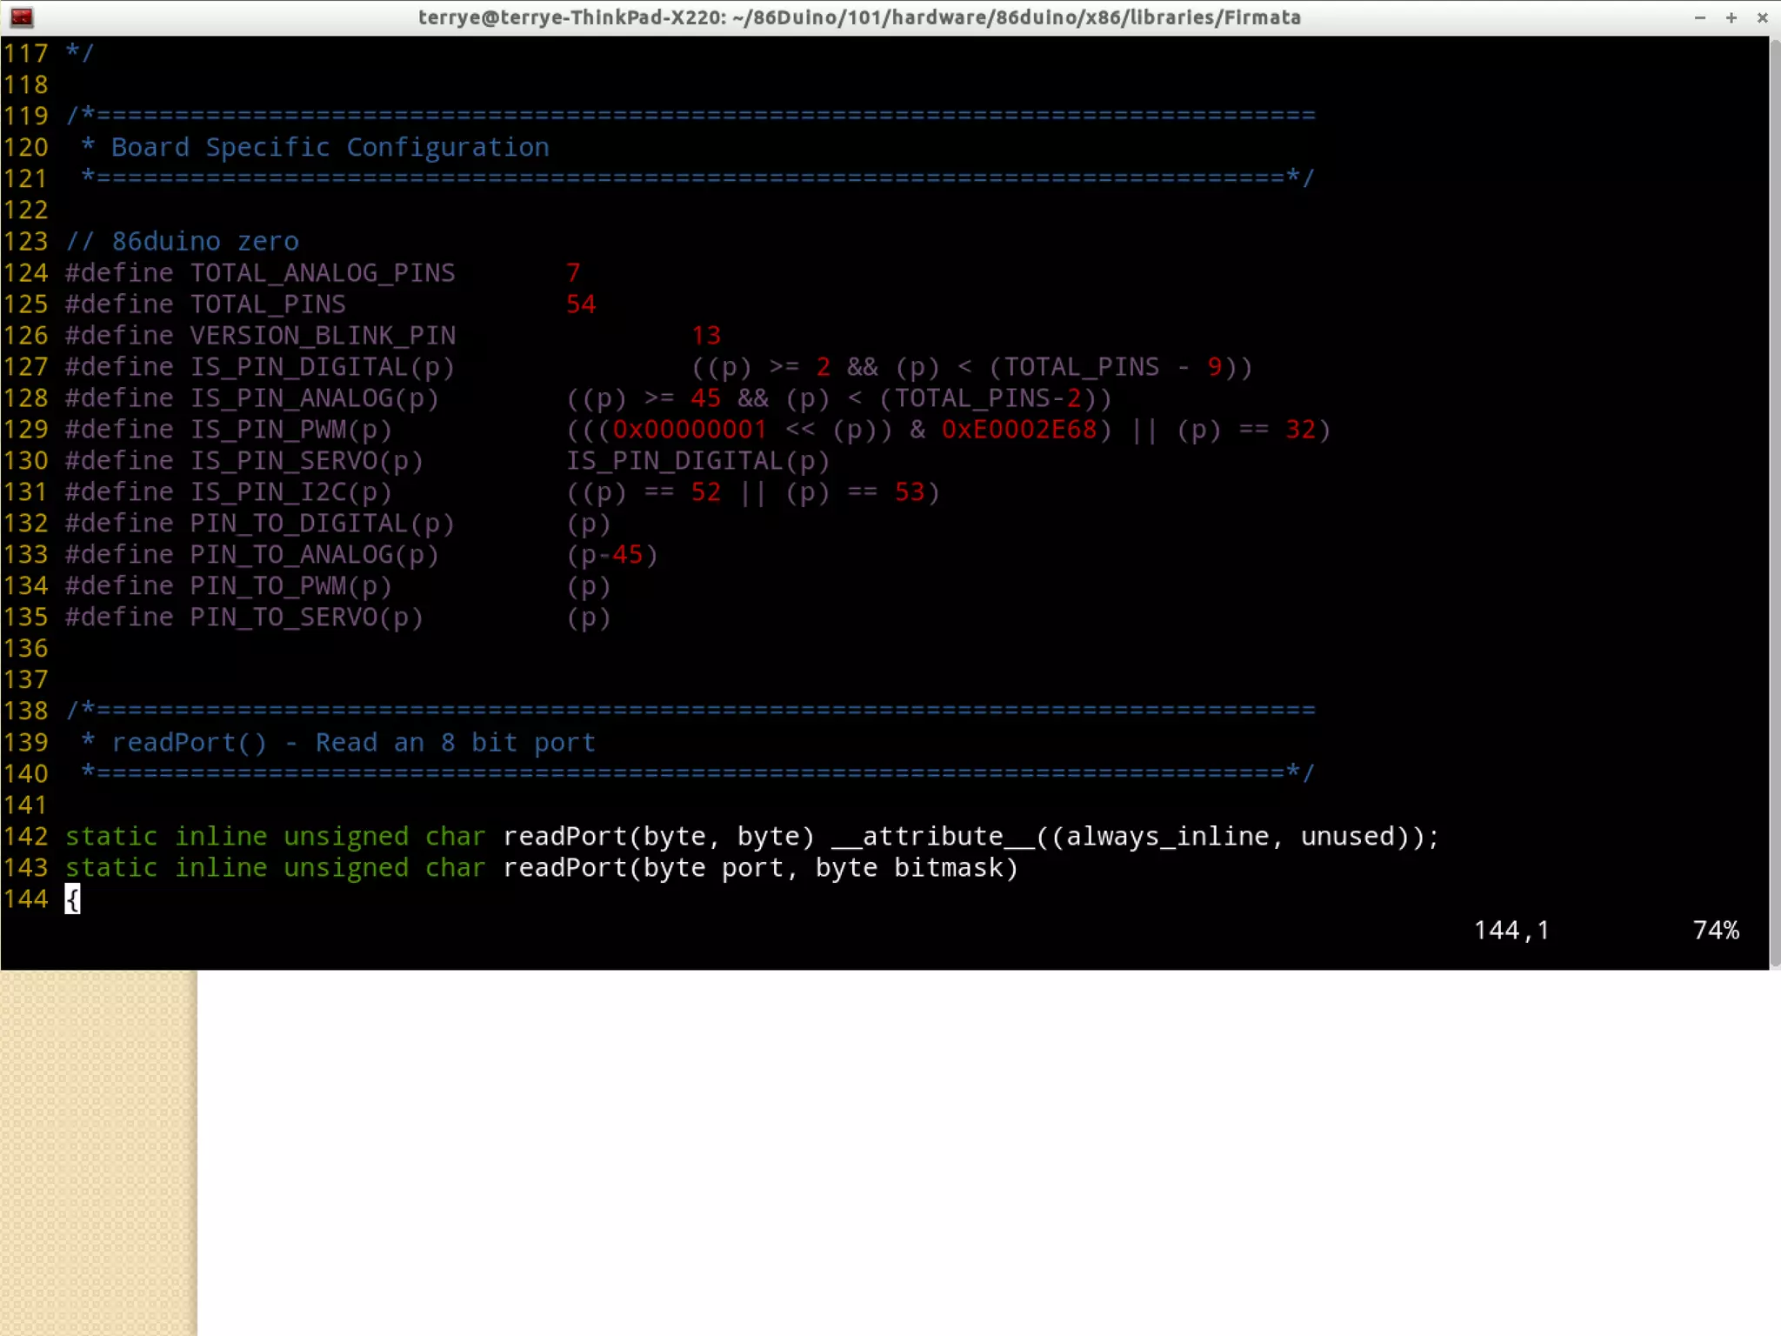The image size is (1781, 1336).
Task: Click the 86duino zero comment line
Action: (183, 242)
